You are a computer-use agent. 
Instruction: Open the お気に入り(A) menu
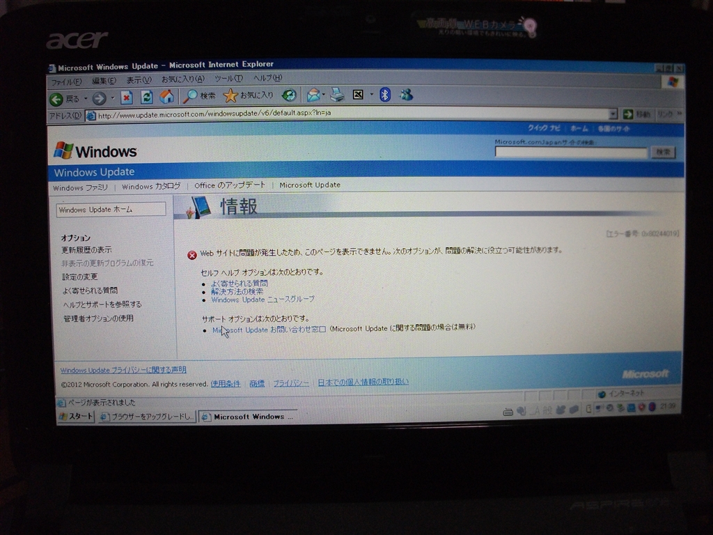183,79
